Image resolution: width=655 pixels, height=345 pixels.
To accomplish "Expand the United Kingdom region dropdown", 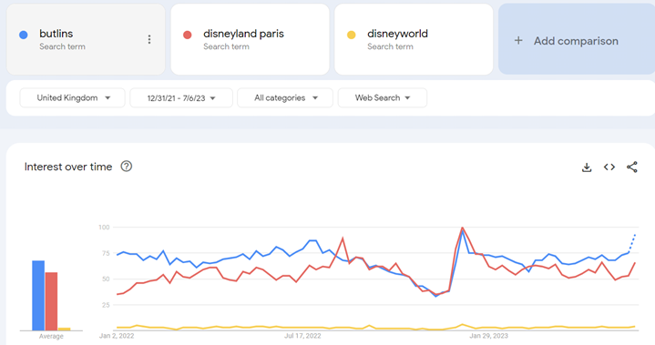I will (x=72, y=97).
